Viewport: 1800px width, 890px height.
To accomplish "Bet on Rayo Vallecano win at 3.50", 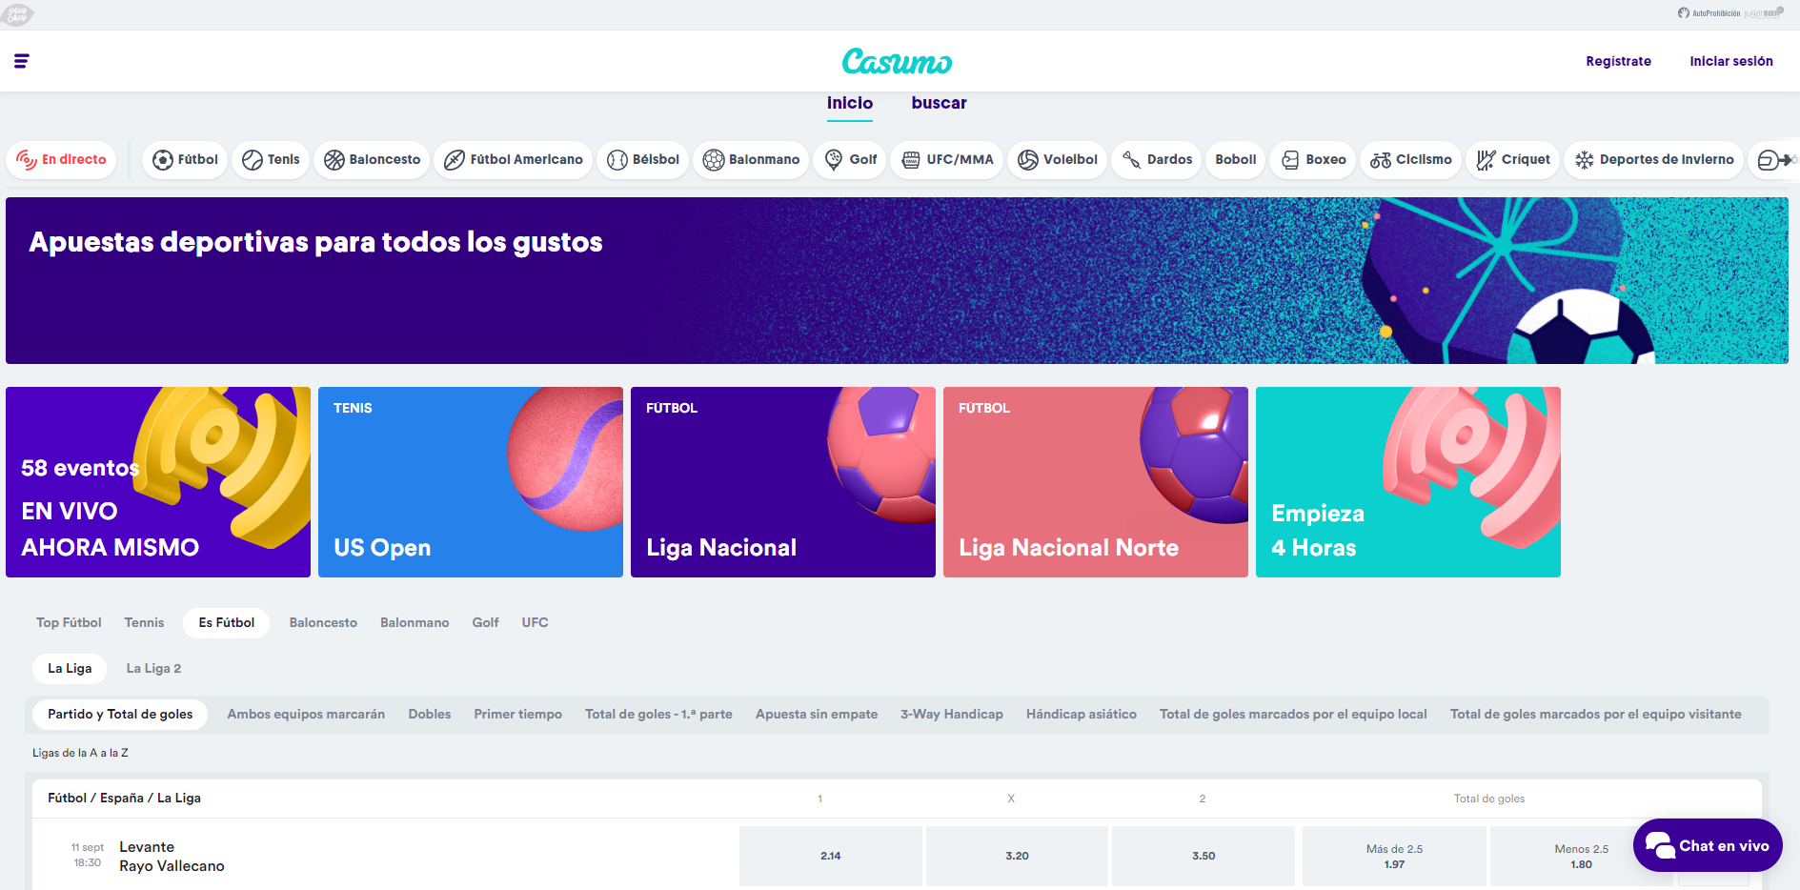I will 1203,857.
